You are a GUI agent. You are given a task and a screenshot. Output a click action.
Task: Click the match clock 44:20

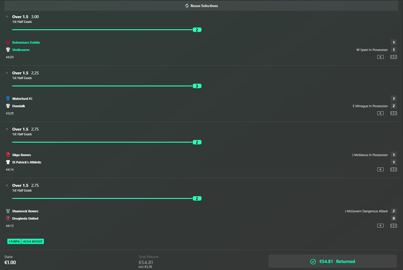click(10, 57)
